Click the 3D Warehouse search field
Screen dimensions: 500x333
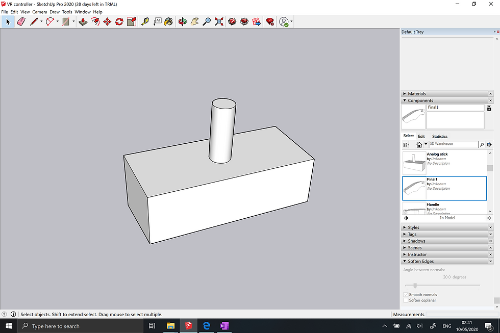coord(454,144)
